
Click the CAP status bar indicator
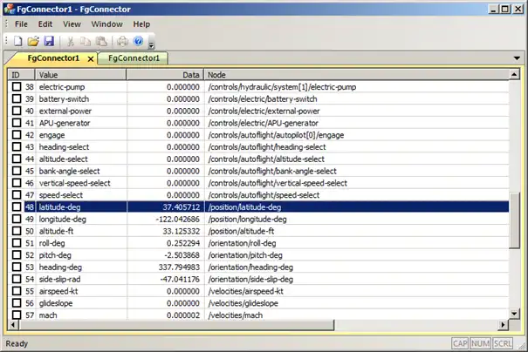pos(460,343)
